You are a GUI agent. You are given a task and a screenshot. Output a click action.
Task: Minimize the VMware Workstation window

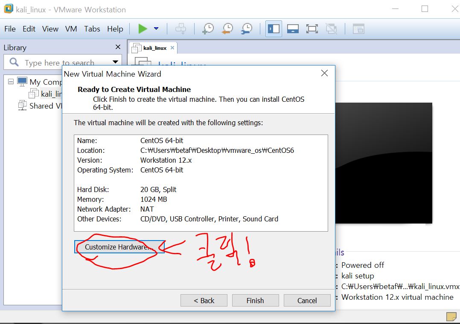(x=395, y=9)
